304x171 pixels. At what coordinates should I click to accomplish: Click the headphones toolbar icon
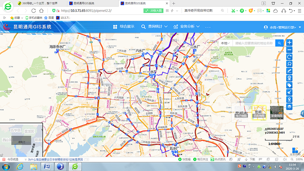pyautogui.click(x=283, y=11)
